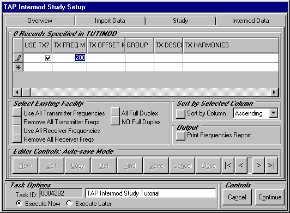This screenshot has height=213, width=290.
Task: Go to next record with > button
Action: click(x=258, y=165)
